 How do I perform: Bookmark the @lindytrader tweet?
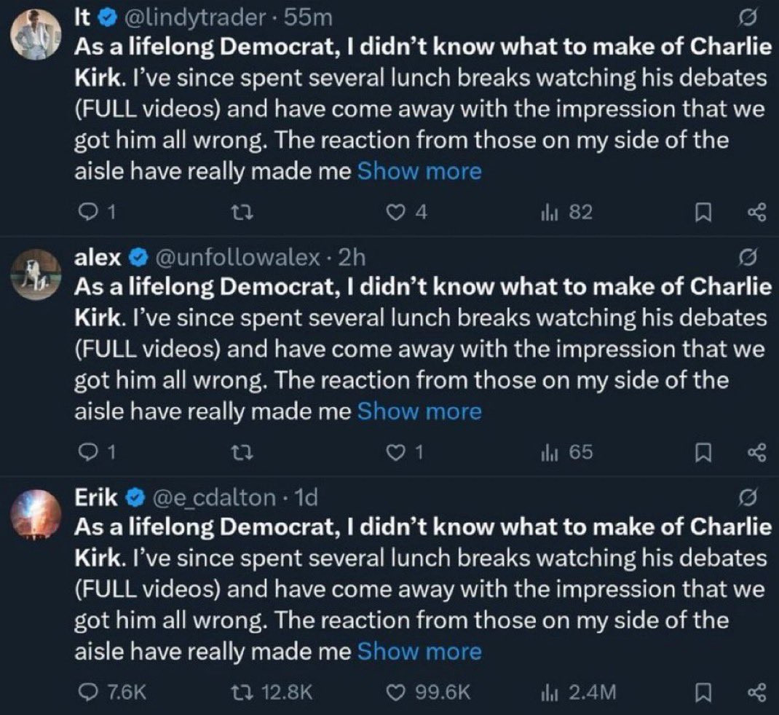coord(704,213)
